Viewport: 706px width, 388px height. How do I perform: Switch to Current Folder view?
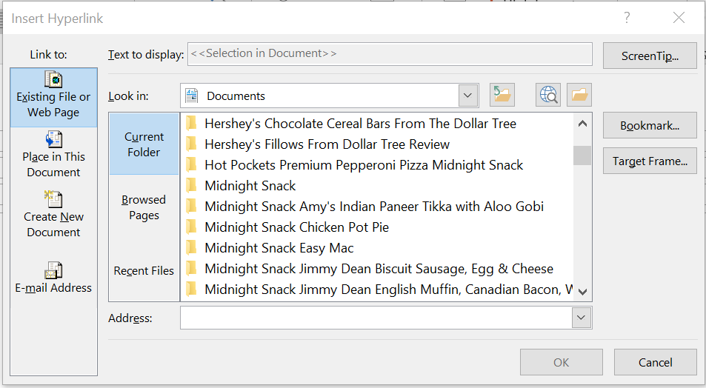144,144
